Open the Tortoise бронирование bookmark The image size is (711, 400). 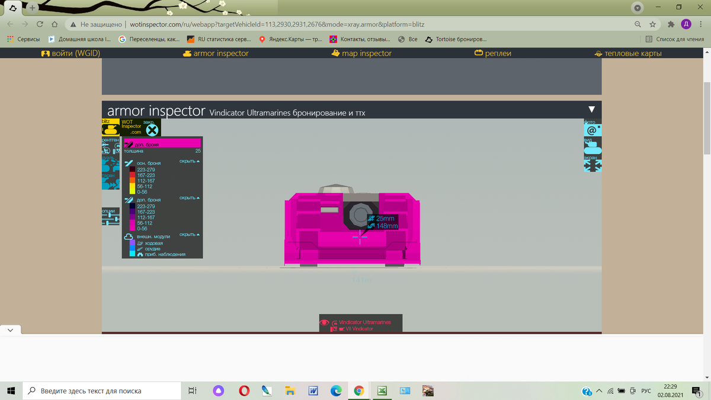(x=456, y=39)
